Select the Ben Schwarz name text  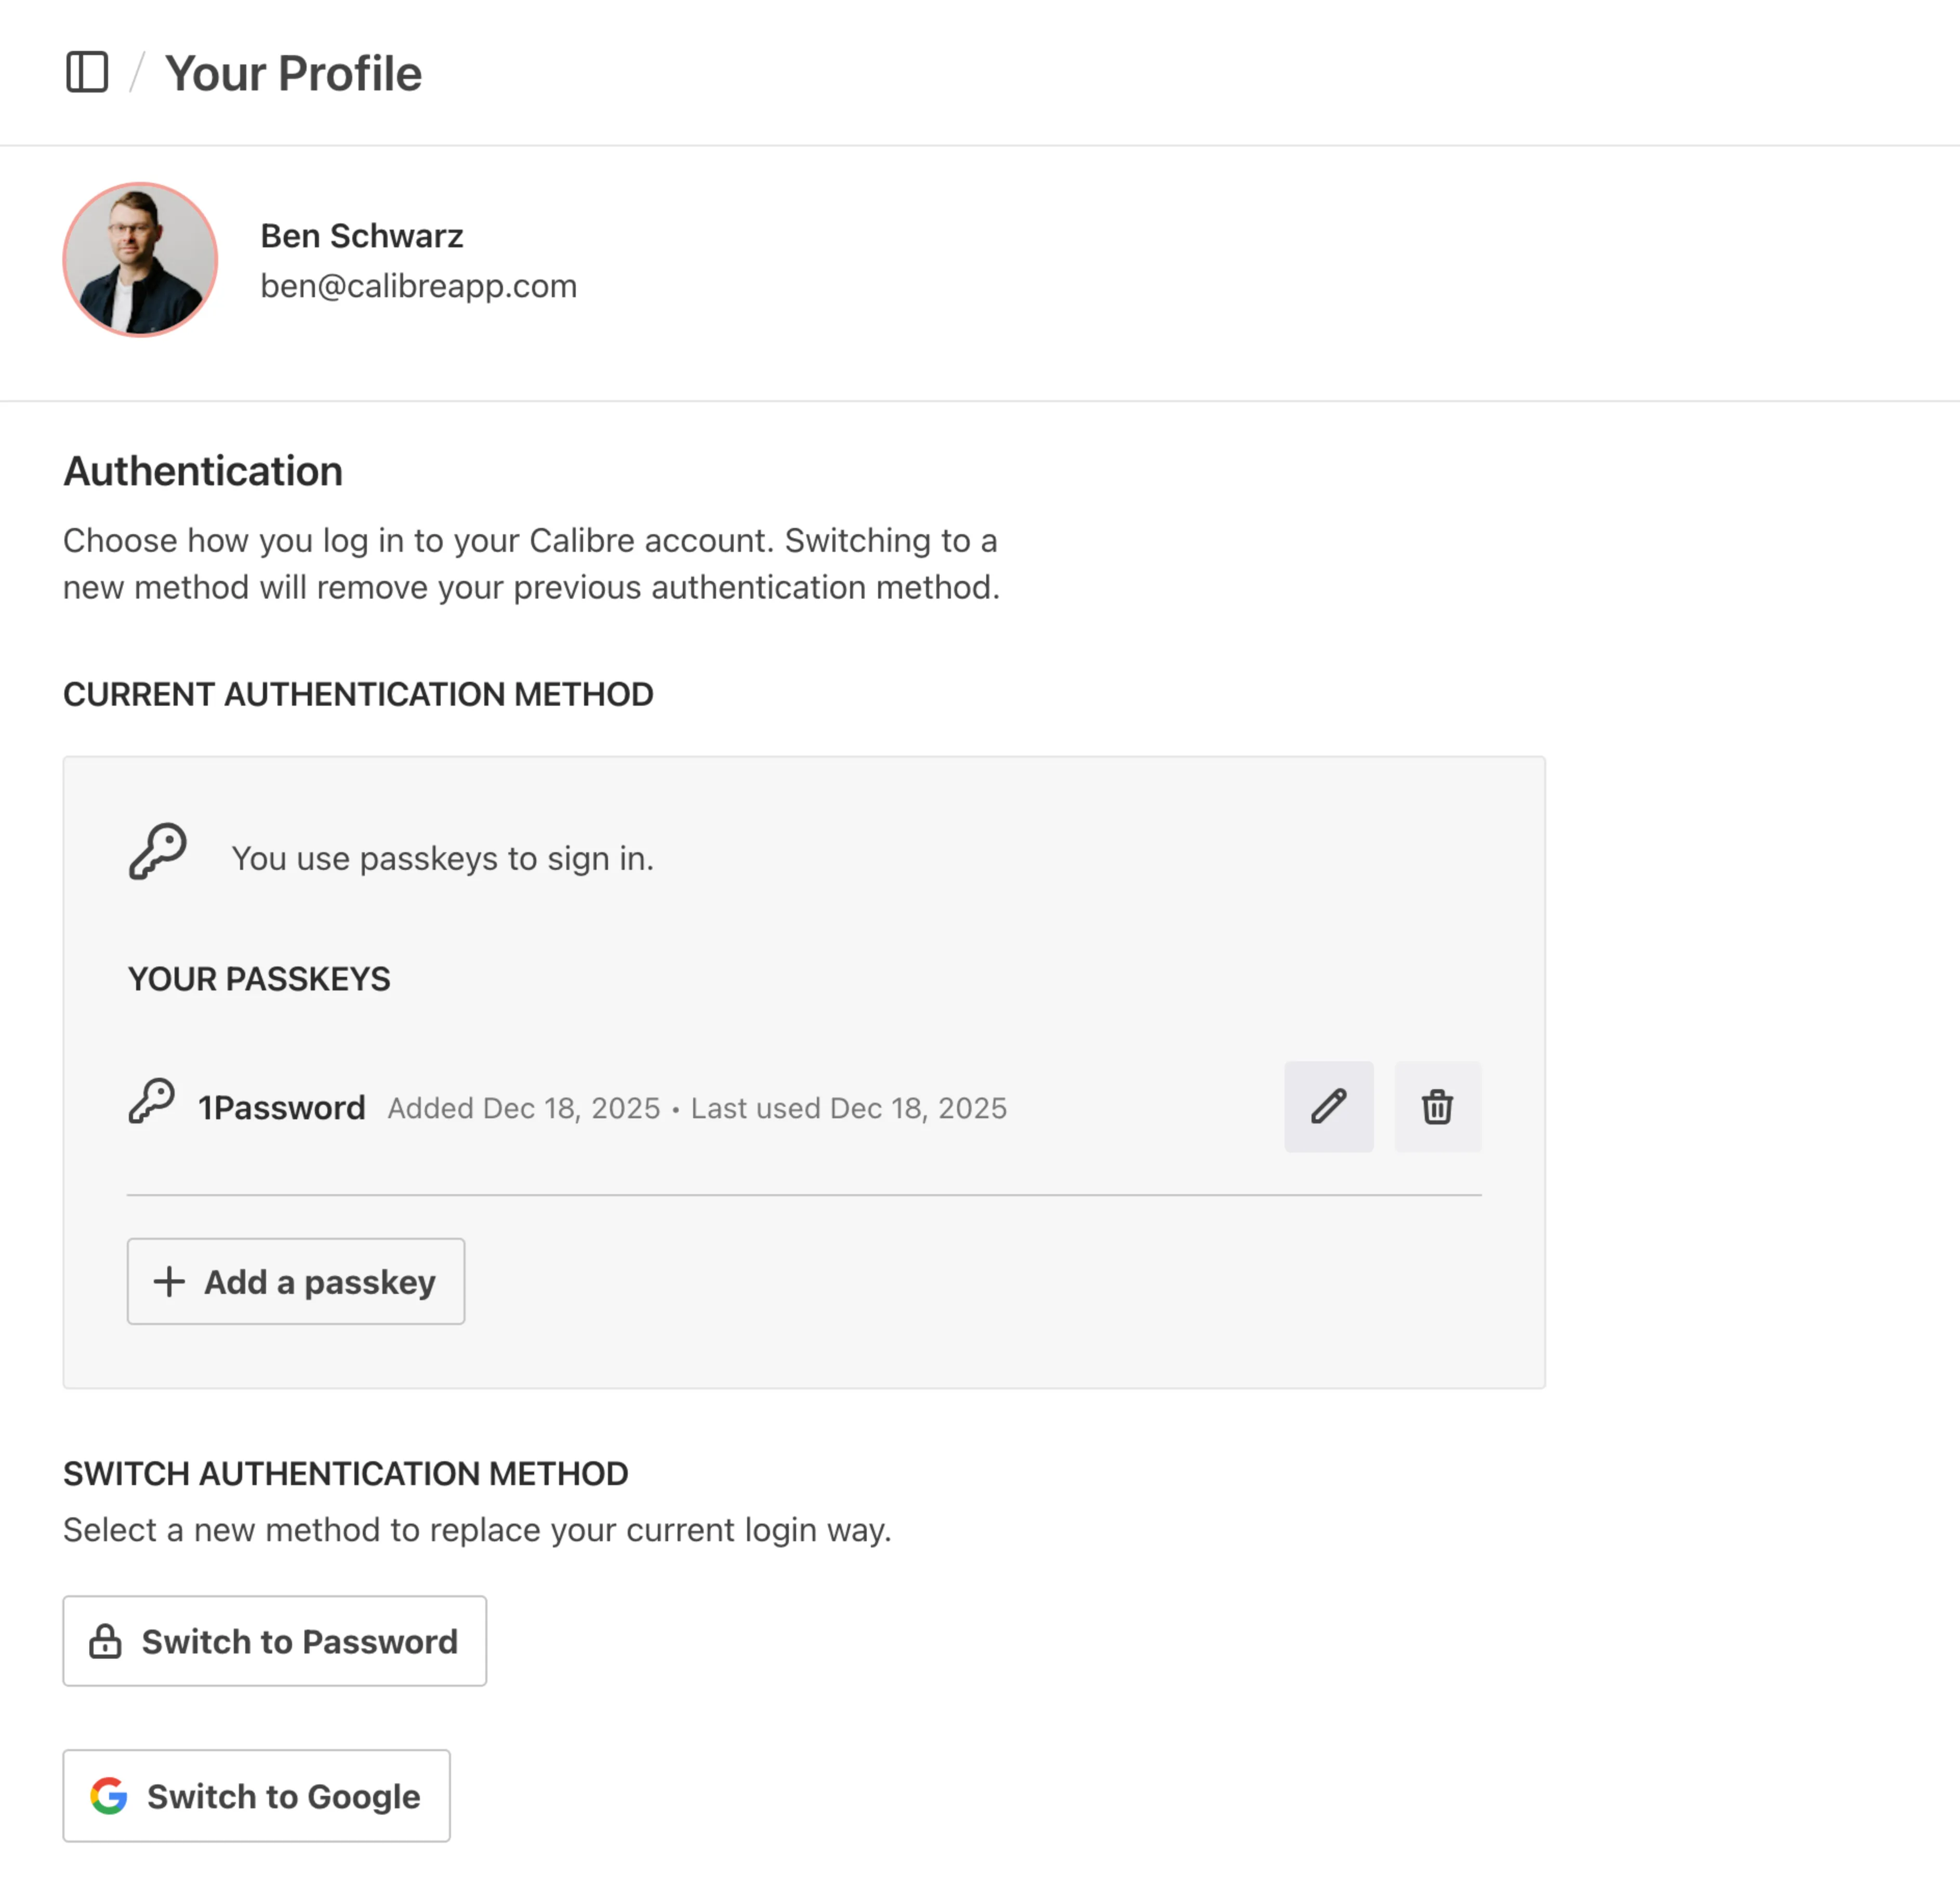[x=361, y=236]
